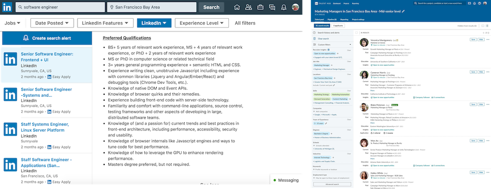
Task: Open more options for Cameron Norris
Action: (488, 72)
